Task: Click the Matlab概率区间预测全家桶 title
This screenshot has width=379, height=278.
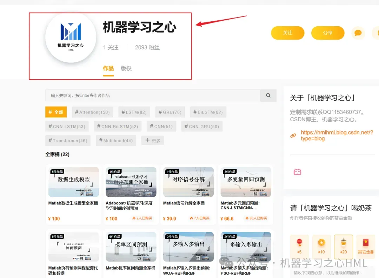Action: coord(131,268)
